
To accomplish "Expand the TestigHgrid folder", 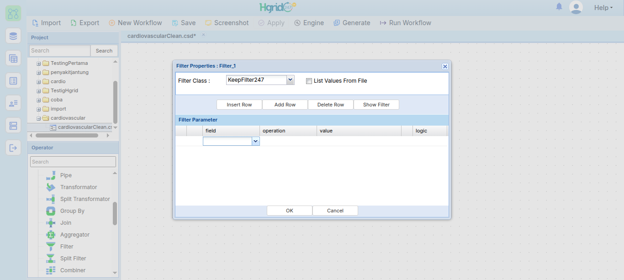I will point(39,91).
